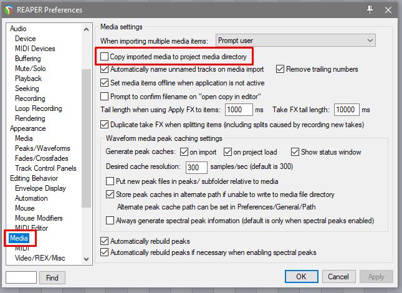Open the multiple media items import dropdown
Screen dimensions: 402x293
295,41
